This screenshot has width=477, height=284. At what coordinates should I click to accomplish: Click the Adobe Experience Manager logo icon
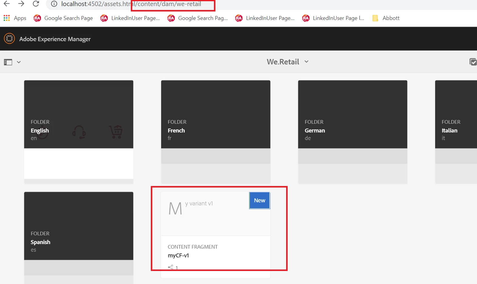pos(9,39)
